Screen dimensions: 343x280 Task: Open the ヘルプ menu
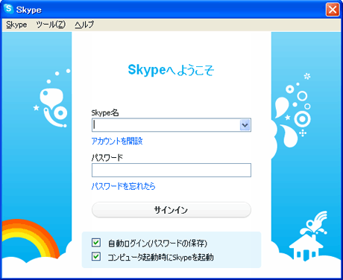coord(84,25)
